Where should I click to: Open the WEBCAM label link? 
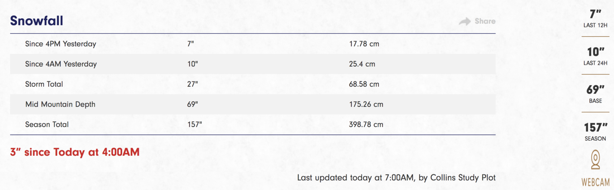(595, 182)
